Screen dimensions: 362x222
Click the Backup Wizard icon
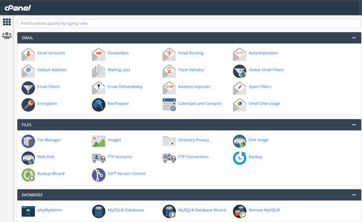point(28,175)
